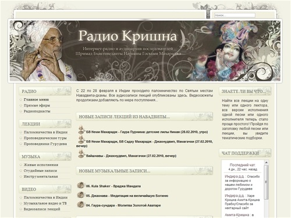Image resolution: width=291 pixels, height=218 pixels.
Task: Open "Живые исполнения" under МУЗЫКА
Action: 41,165
